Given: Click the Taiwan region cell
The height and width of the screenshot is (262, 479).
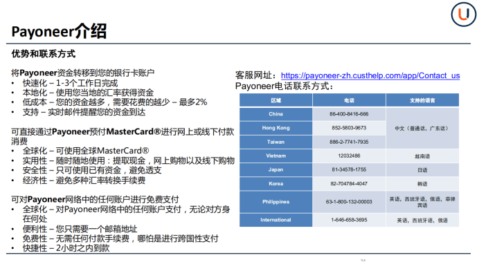Looking at the screenshot, I should click(x=276, y=142).
